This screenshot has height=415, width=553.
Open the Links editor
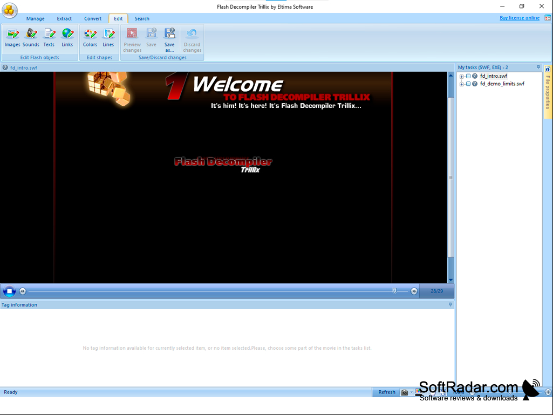pos(67,38)
